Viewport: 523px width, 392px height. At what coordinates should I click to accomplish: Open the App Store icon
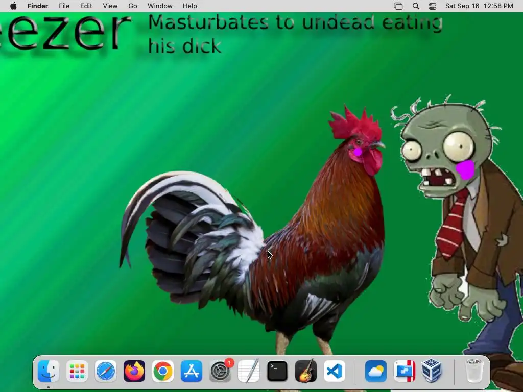point(192,371)
